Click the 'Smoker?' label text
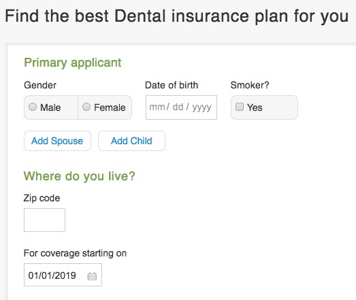 [250, 85]
